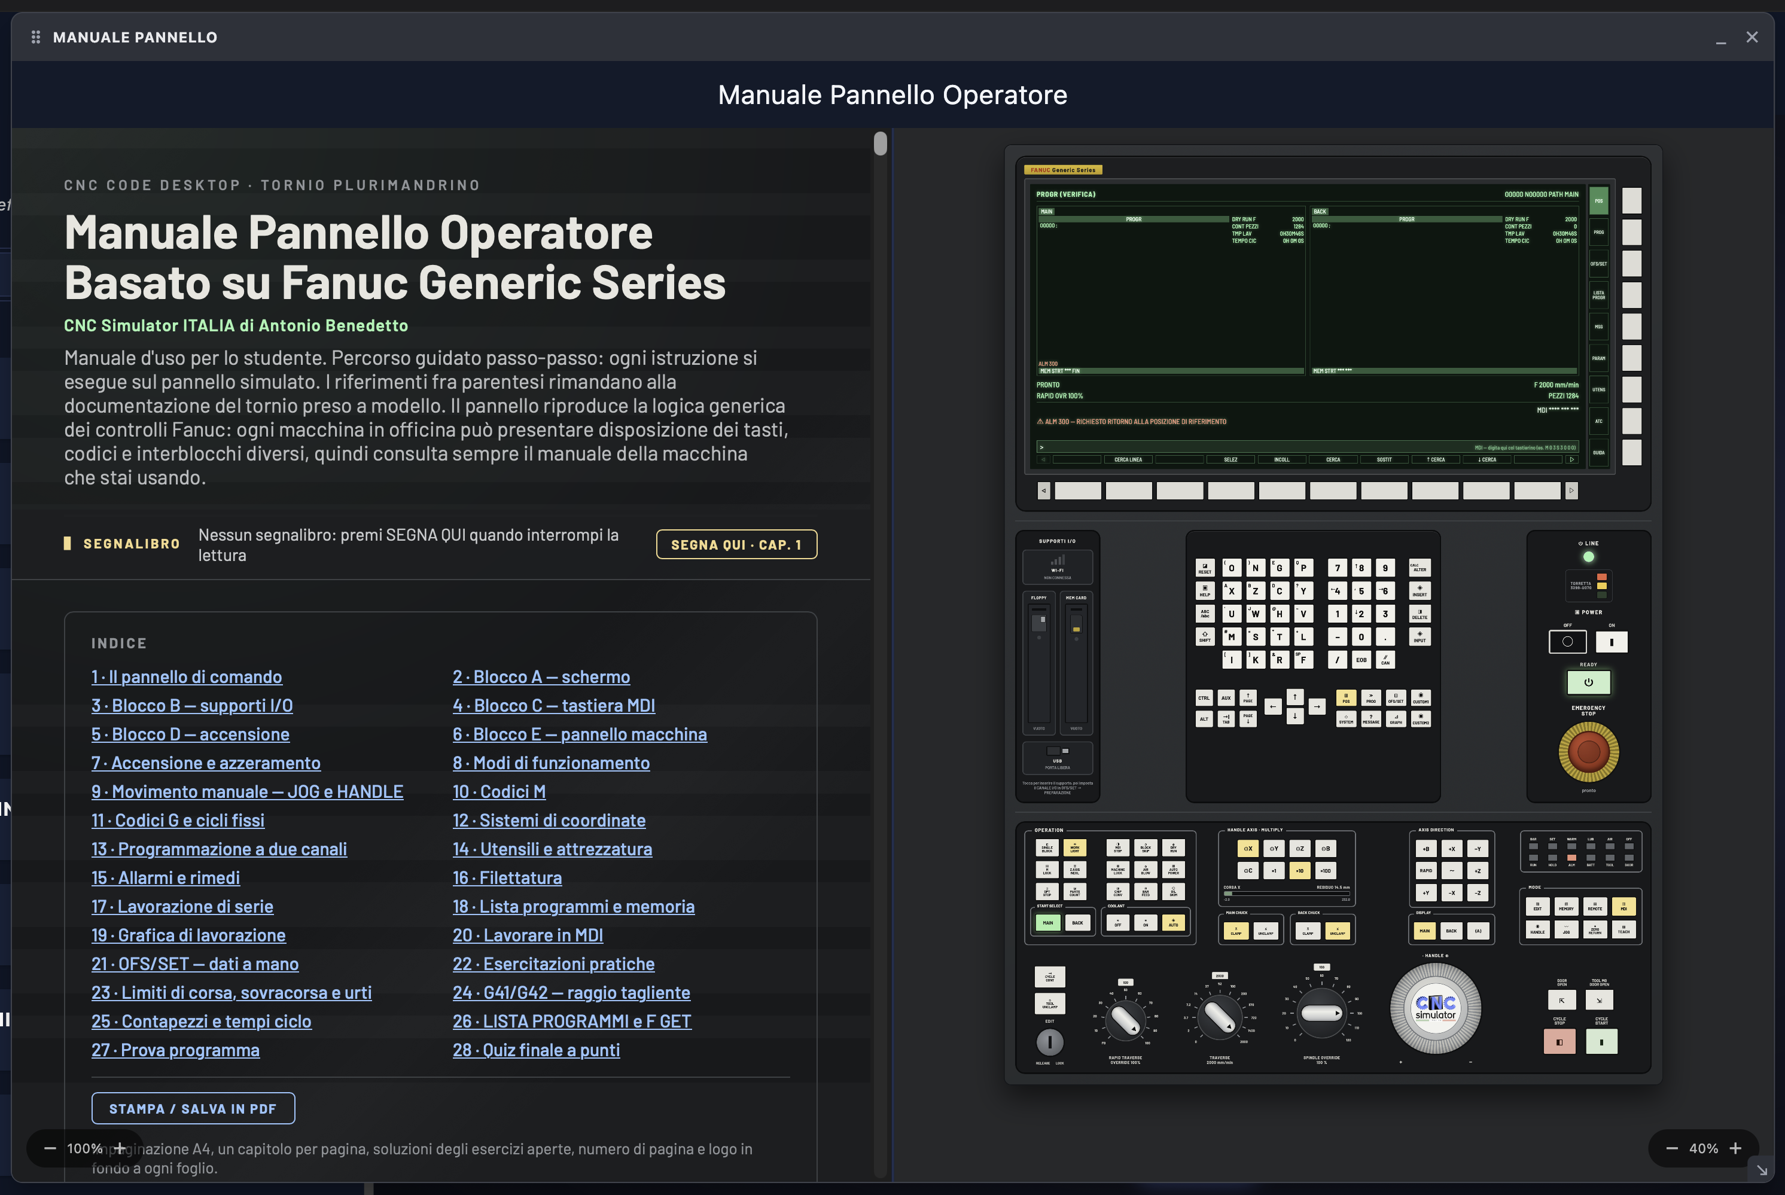Select ZERO RETURN mode button
Image resolution: width=1785 pixels, height=1195 pixels.
(x=1595, y=930)
